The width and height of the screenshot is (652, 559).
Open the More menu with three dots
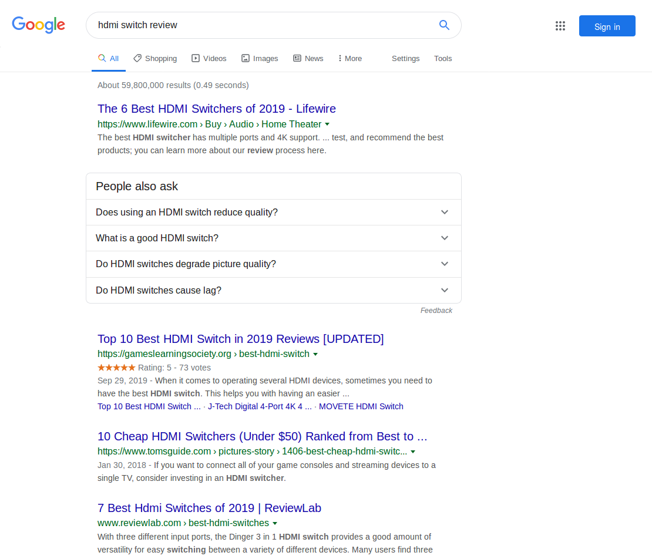pyautogui.click(x=350, y=59)
